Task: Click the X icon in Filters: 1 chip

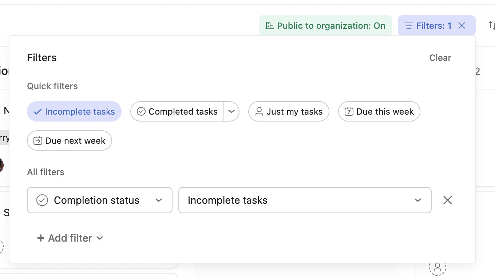Action: 462,25
